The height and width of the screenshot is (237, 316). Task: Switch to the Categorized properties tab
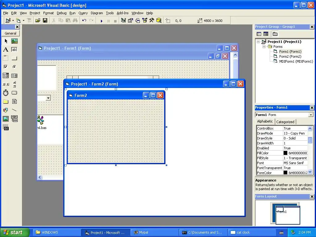point(285,122)
